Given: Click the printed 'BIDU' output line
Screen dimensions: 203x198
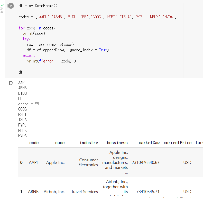Looking at the screenshot, I should [22, 93].
